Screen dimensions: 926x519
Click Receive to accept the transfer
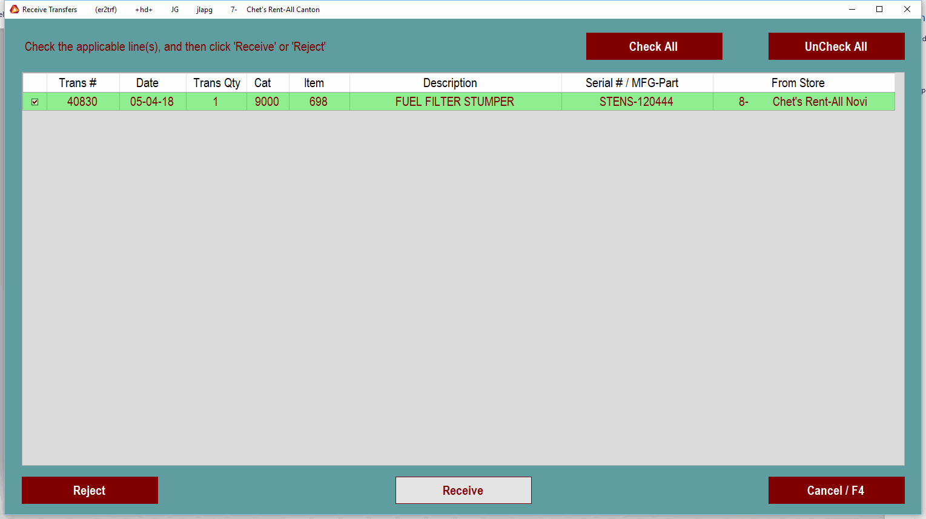[x=463, y=491]
